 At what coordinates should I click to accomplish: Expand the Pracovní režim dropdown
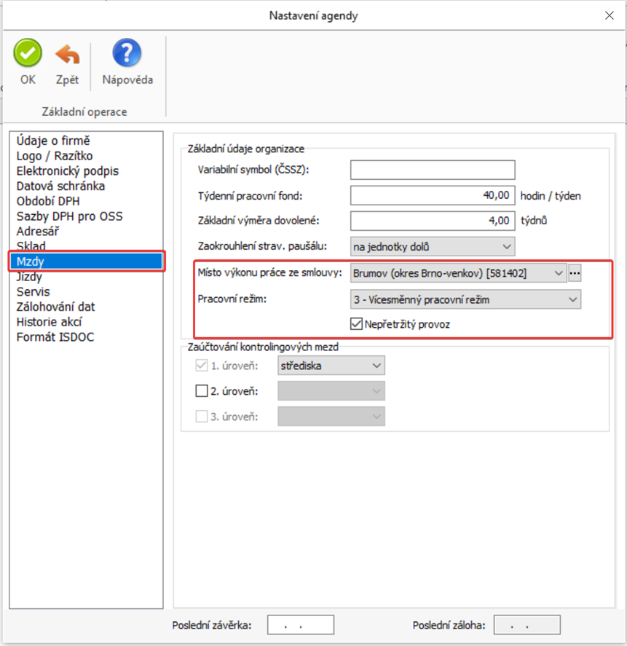coord(465,299)
